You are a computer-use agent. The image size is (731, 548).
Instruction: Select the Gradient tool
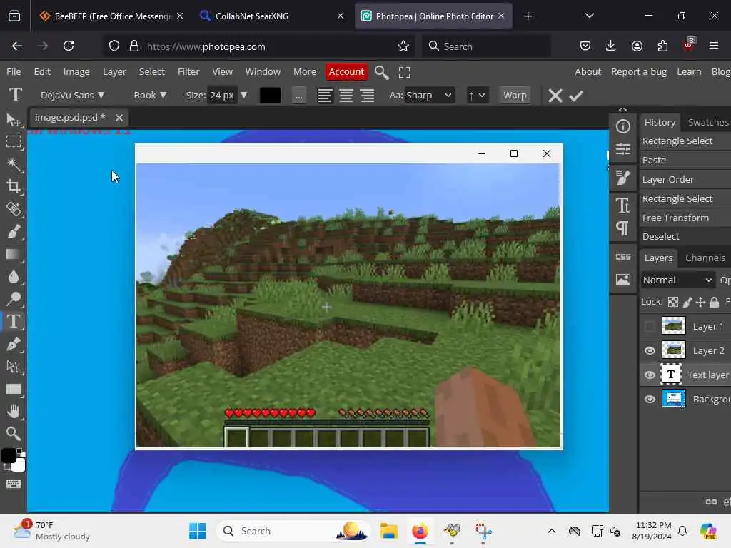click(13, 254)
